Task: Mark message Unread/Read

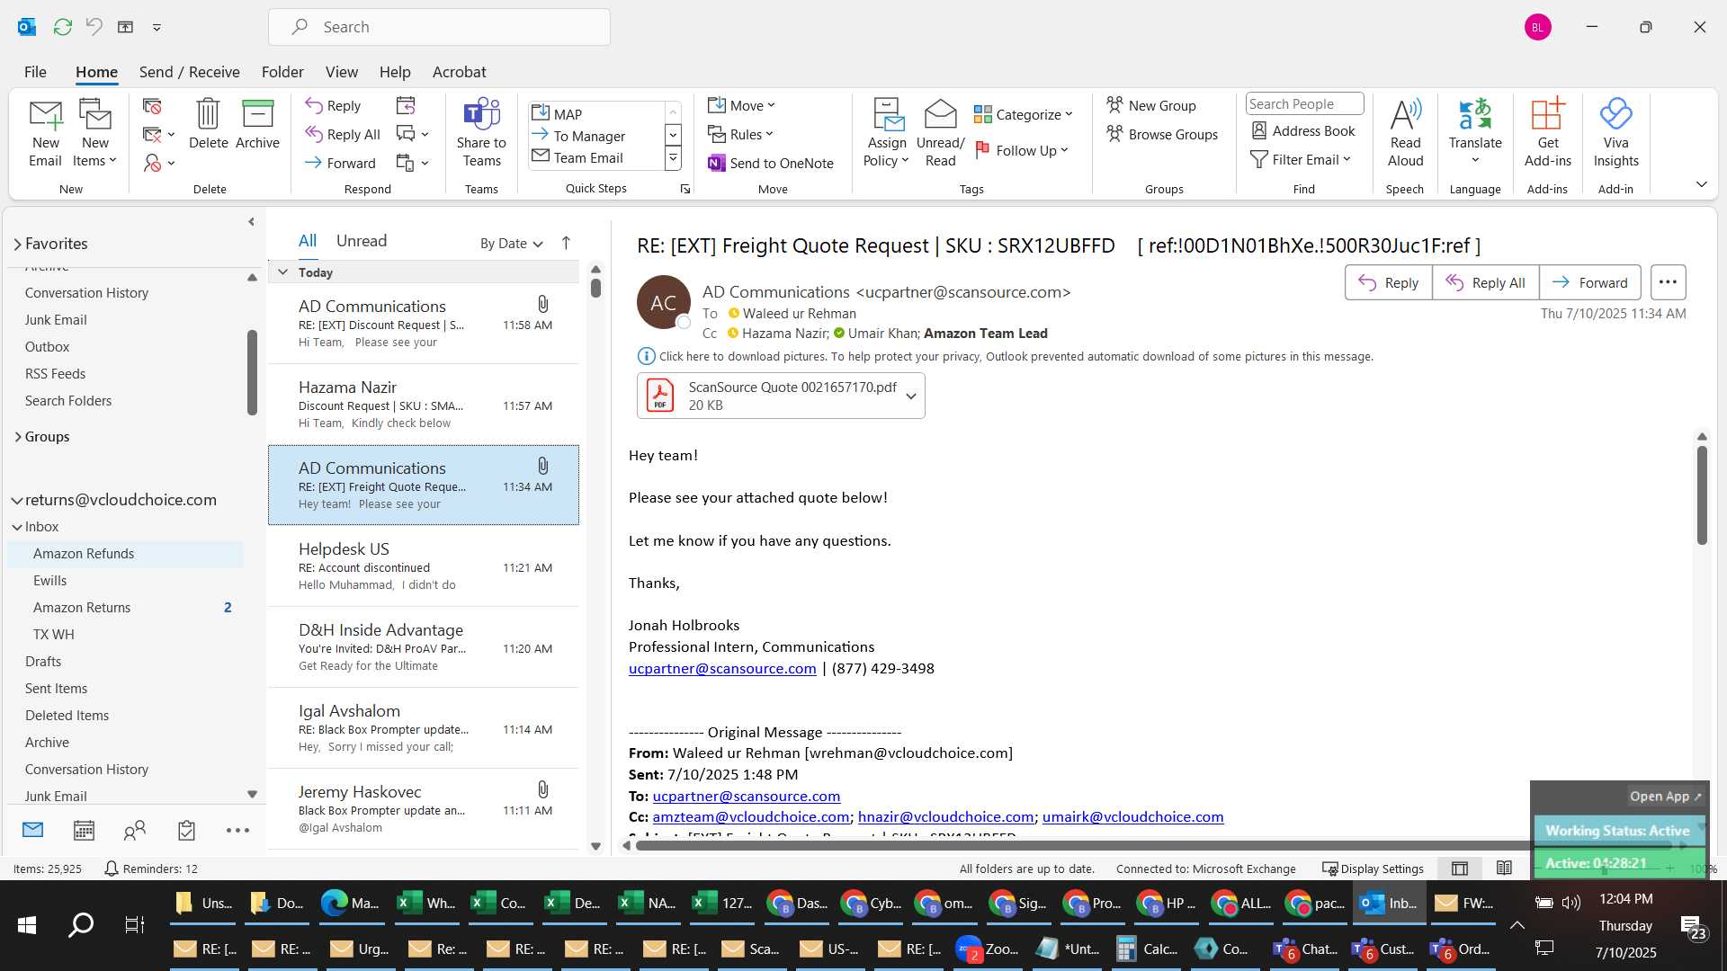Action: click(x=940, y=133)
